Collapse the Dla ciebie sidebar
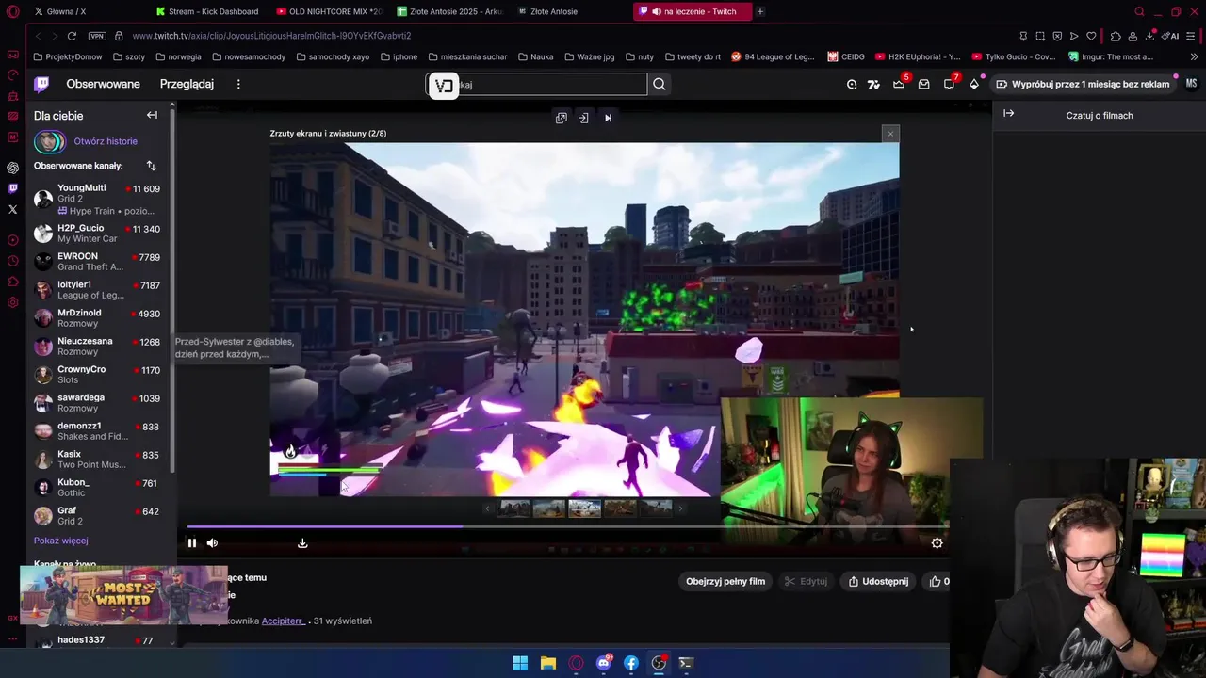Screen dimensions: 1206x678 (x=152, y=115)
